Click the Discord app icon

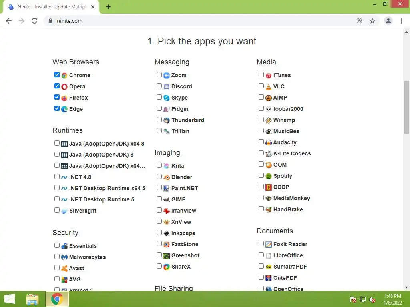(167, 87)
